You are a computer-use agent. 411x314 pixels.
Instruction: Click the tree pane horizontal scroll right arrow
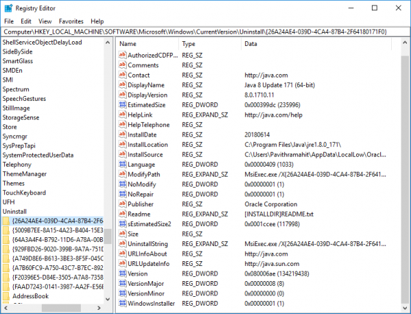[99, 308]
